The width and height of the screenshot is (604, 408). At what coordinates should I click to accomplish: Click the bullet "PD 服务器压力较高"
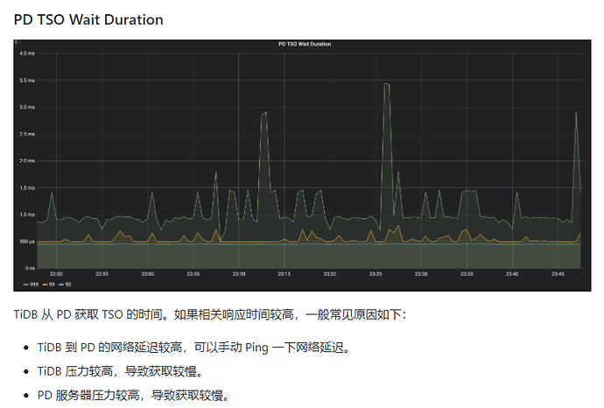(134, 395)
